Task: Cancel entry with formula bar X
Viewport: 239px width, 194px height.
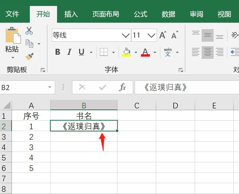Action: click(x=82, y=88)
